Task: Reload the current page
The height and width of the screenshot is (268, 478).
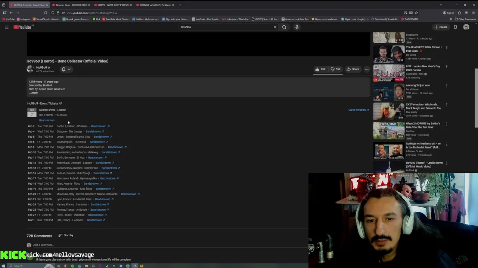Action: pos(46,13)
